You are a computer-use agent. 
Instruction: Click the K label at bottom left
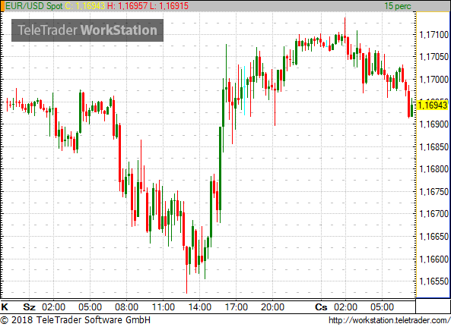point(5,307)
